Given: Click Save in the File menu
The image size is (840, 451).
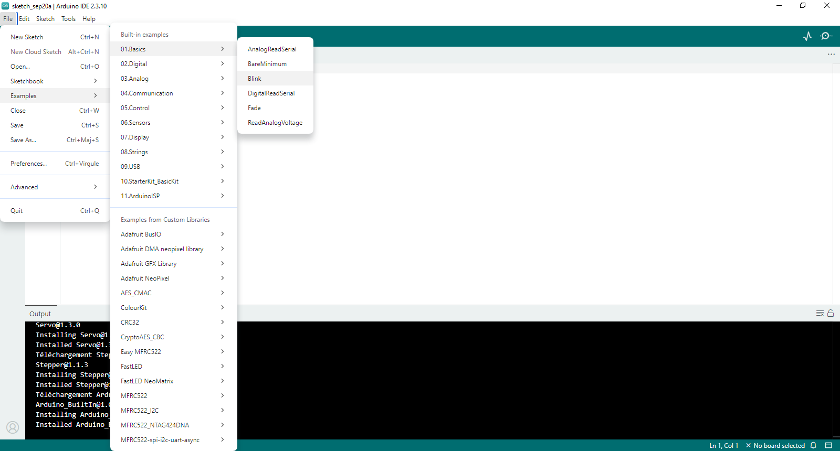Looking at the screenshot, I should point(55,125).
